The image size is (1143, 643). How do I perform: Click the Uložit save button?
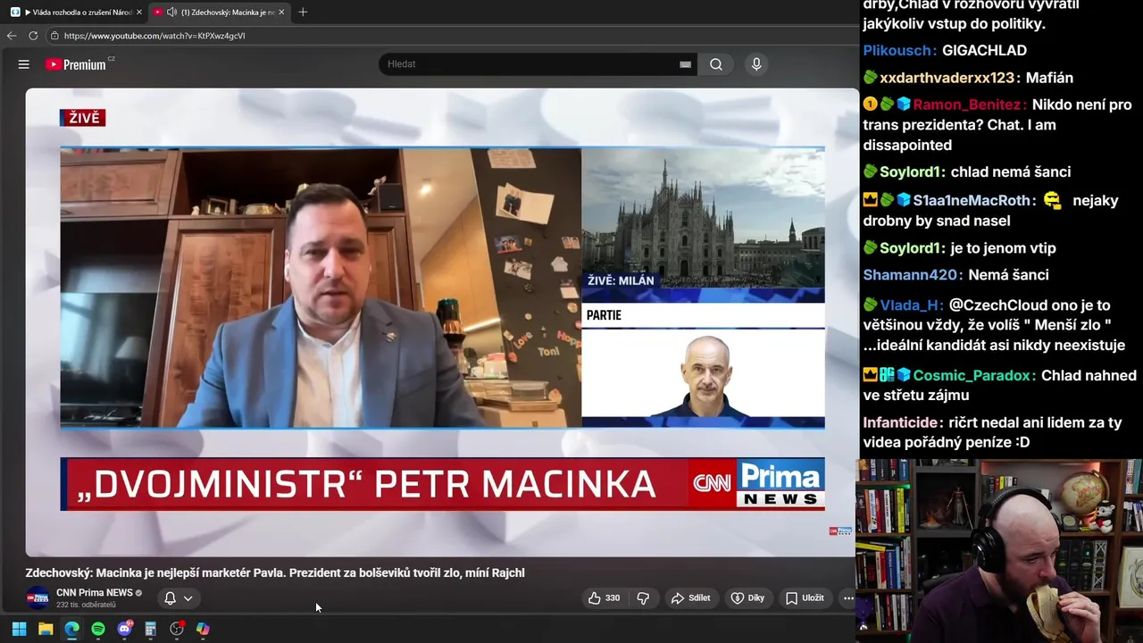coord(805,598)
